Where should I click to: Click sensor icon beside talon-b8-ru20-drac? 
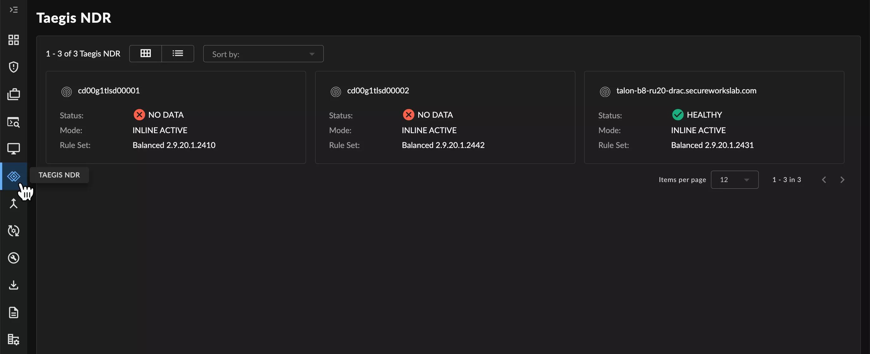pos(605,92)
